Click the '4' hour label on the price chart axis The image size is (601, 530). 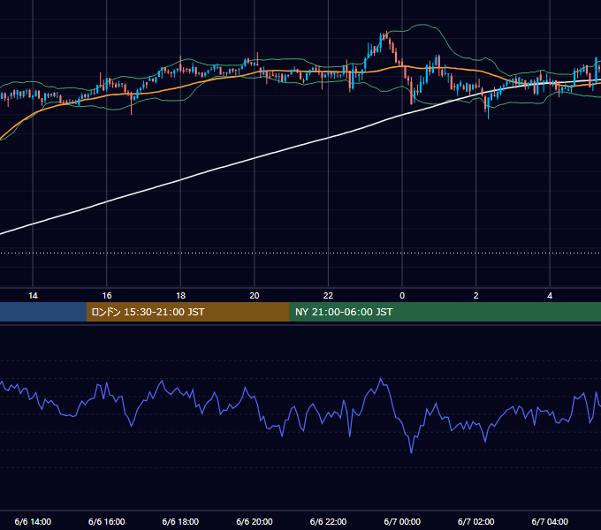point(550,296)
